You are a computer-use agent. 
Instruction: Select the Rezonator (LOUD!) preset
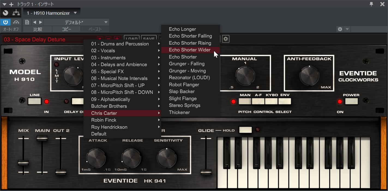[191, 78]
